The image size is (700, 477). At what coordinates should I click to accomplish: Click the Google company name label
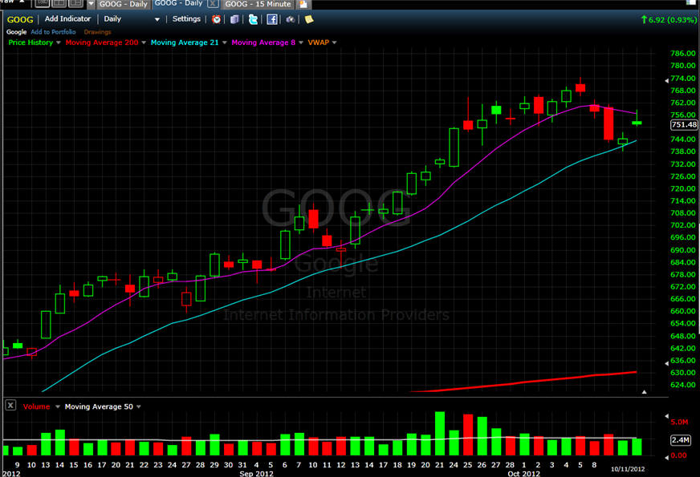[17, 32]
